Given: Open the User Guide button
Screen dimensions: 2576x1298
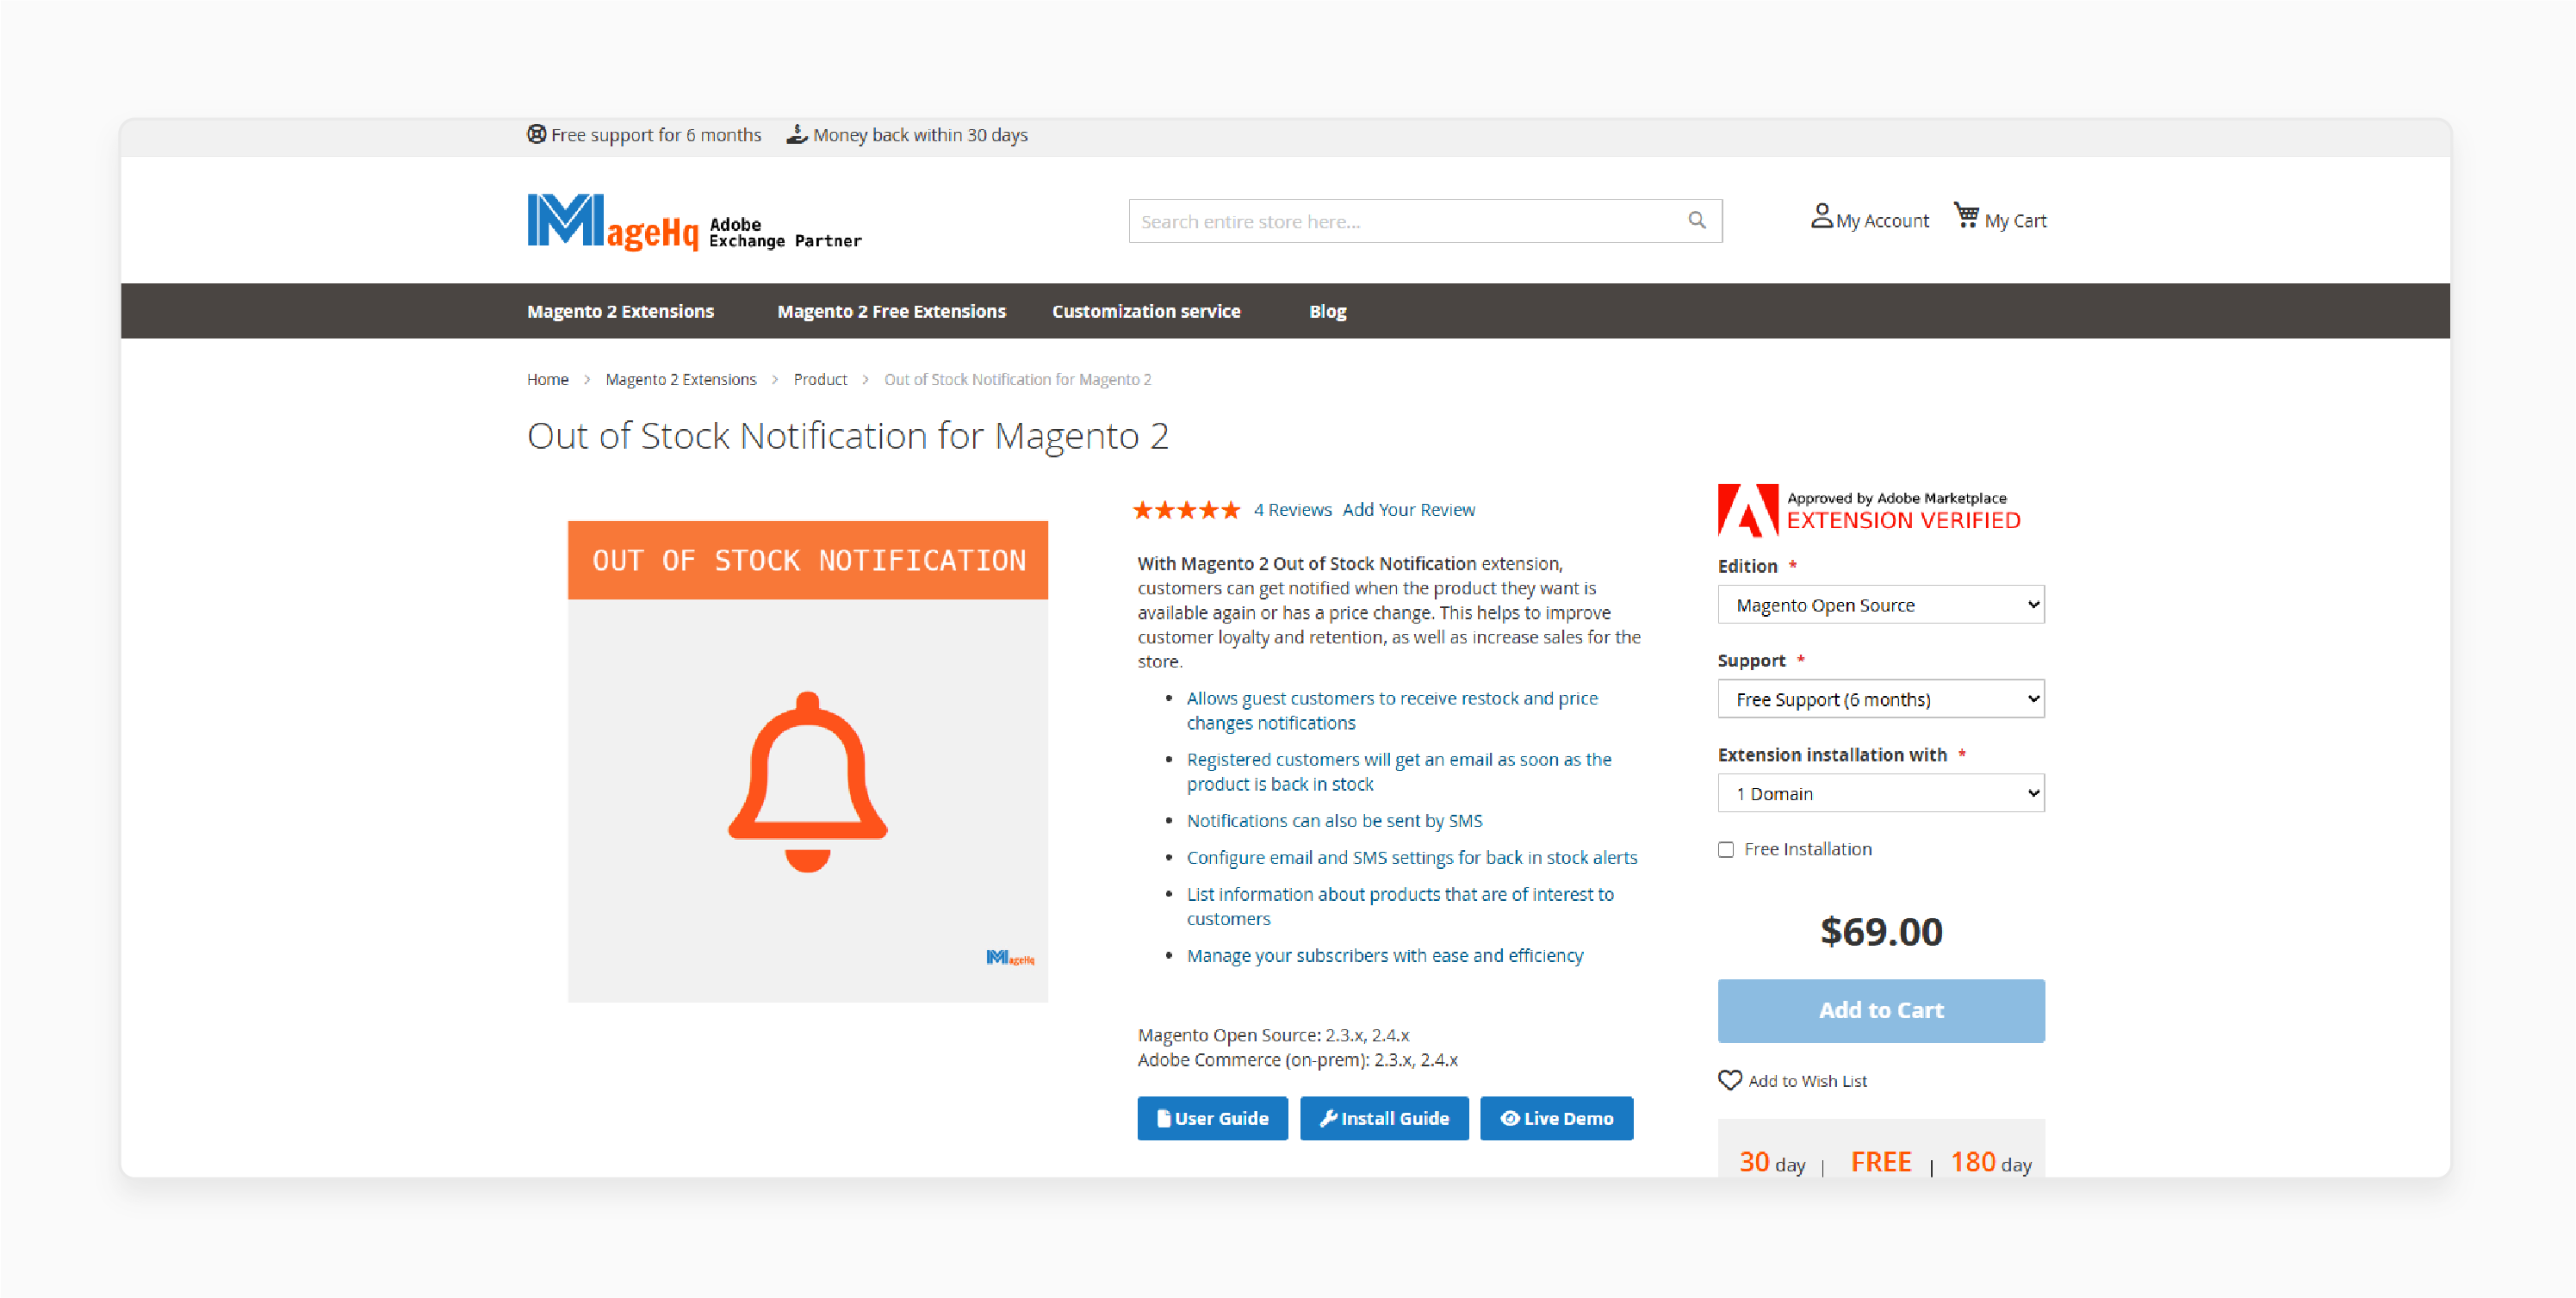Looking at the screenshot, I should (1212, 1118).
